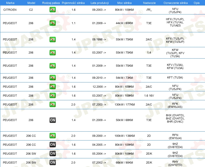Click petrol icon in KFT (TU3A) row
Viewport: 205px width, 167px height.
(x=52, y=77)
